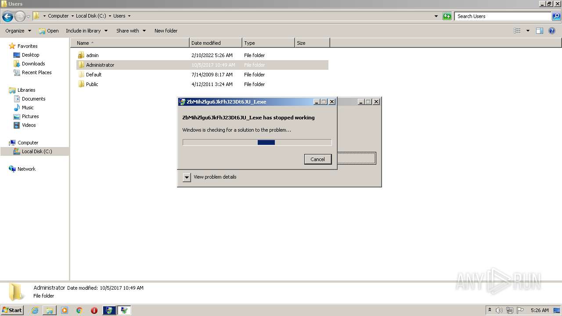562x316 pixels.
Task: Open the Start menu
Action: [12, 310]
